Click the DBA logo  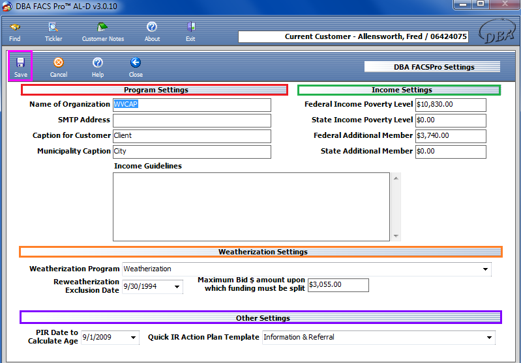tap(496, 31)
